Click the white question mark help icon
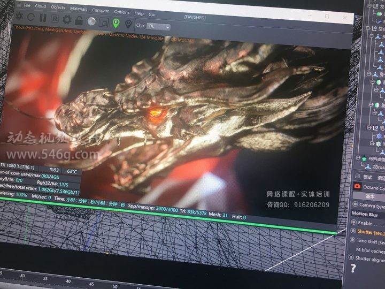This screenshot has width=385, height=289. click(353, 268)
